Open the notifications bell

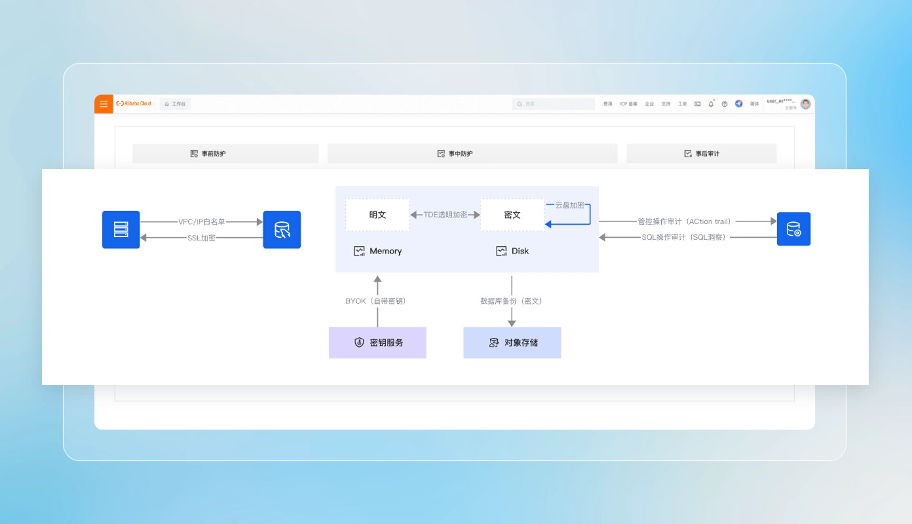coord(711,104)
